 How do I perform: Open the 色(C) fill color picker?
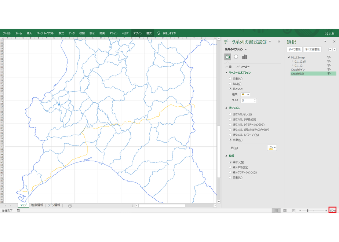pos(272,148)
